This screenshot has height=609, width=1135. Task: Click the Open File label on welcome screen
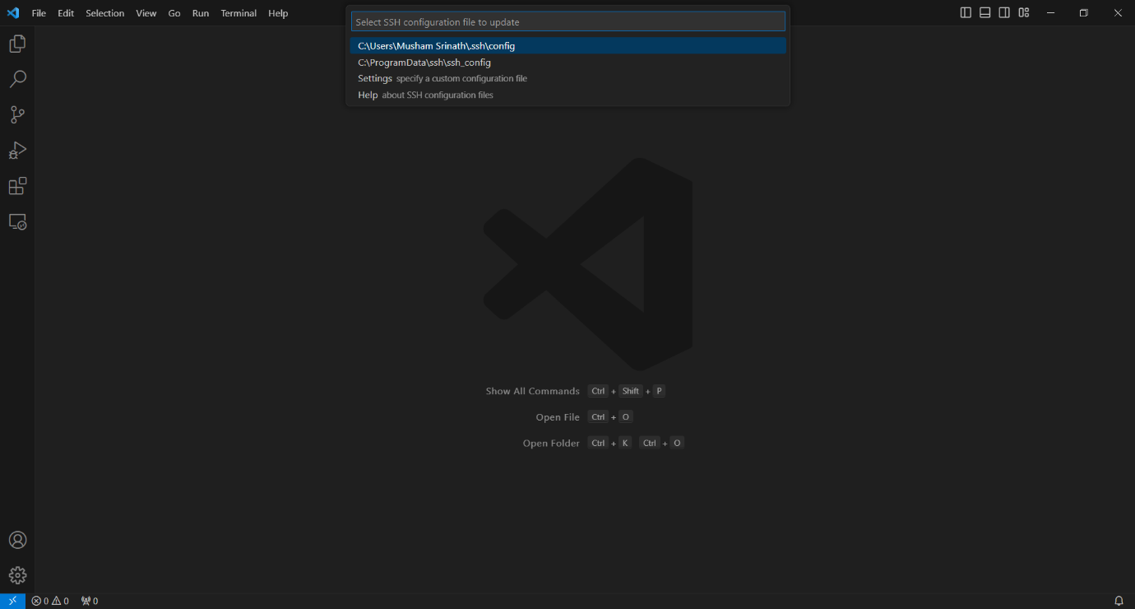pos(558,417)
